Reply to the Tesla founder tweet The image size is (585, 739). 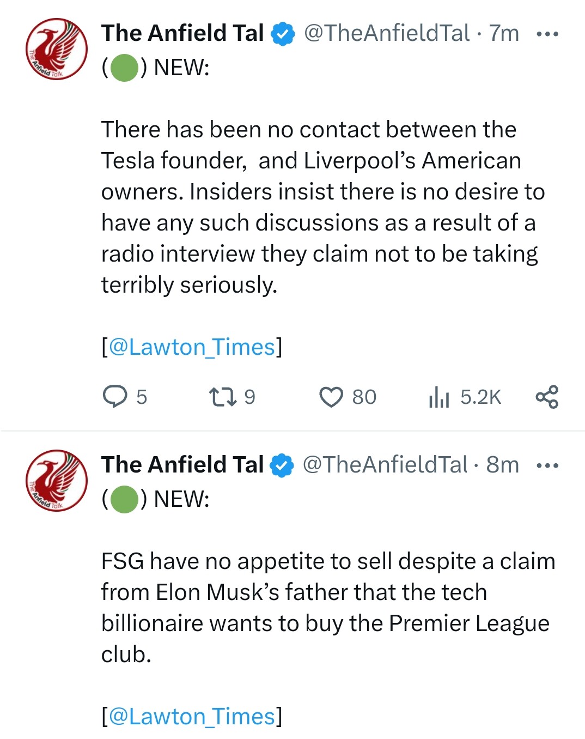pos(115,396)
